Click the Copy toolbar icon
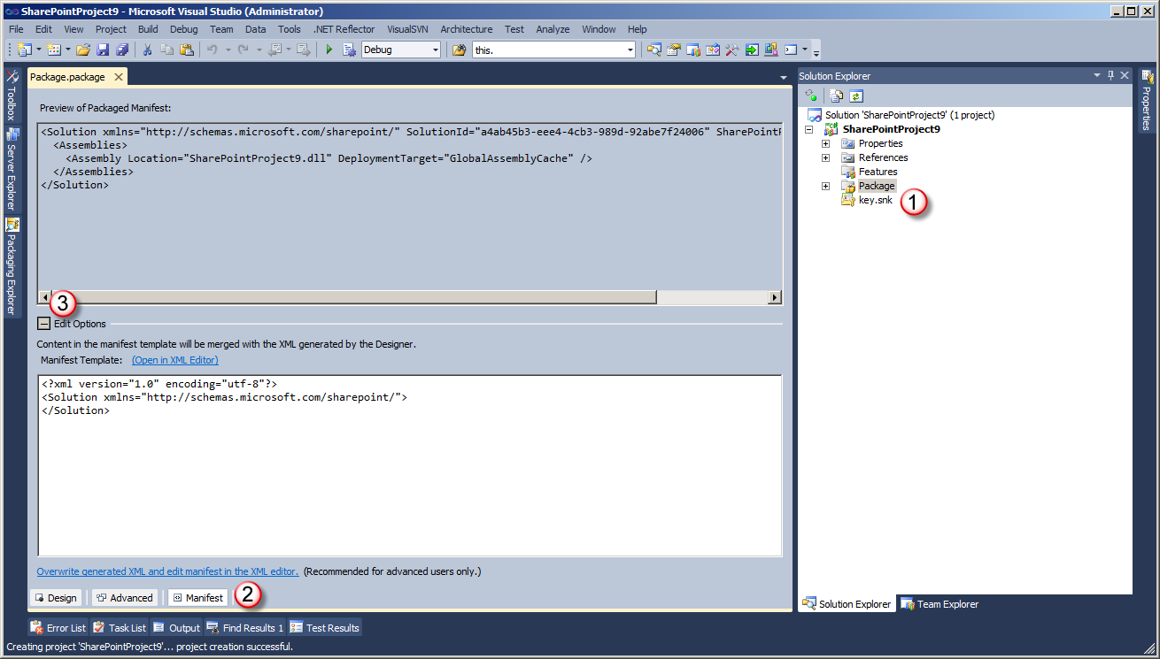1160x659 pixels. [166, 50]
